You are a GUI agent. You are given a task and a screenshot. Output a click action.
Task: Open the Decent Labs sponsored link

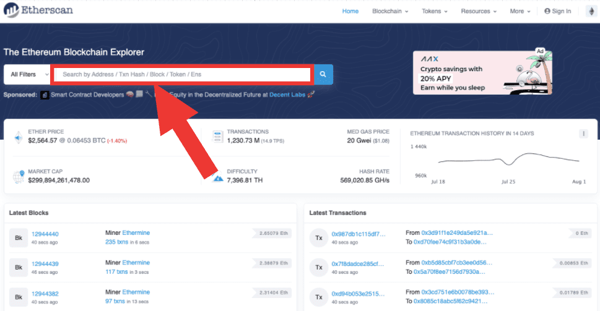pyautogui.click(x=287, y=95)
